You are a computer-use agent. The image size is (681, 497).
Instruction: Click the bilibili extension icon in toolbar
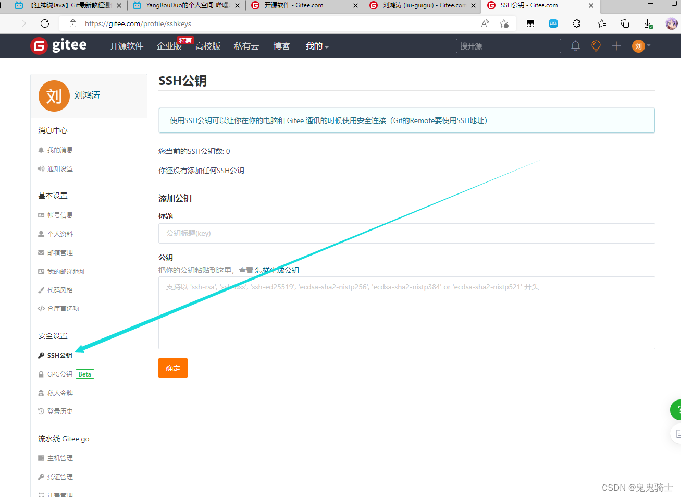(553, 23)
